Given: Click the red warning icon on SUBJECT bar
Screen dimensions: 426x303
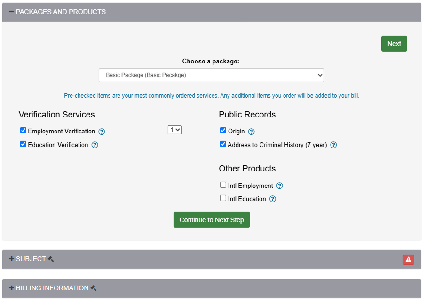Looking at the screenshot, I should pos(408,259).
